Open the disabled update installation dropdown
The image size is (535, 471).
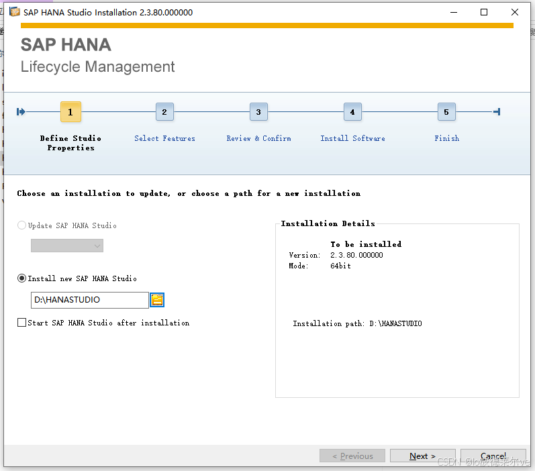67,246
